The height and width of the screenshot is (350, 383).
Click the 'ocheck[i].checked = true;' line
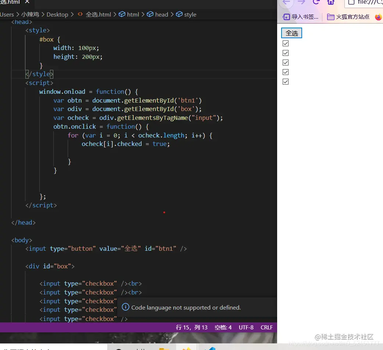point(126,144)
